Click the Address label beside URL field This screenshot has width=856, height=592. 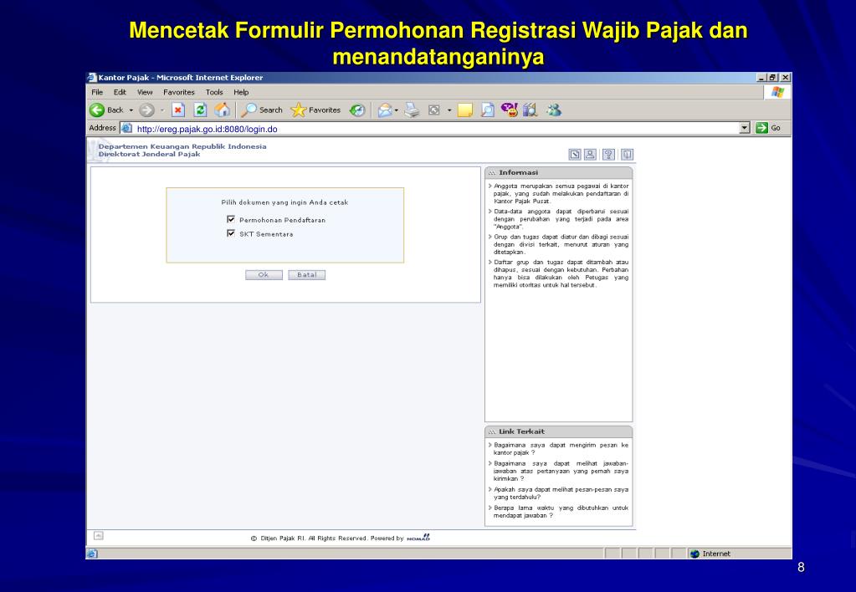(x=102, y=128)
